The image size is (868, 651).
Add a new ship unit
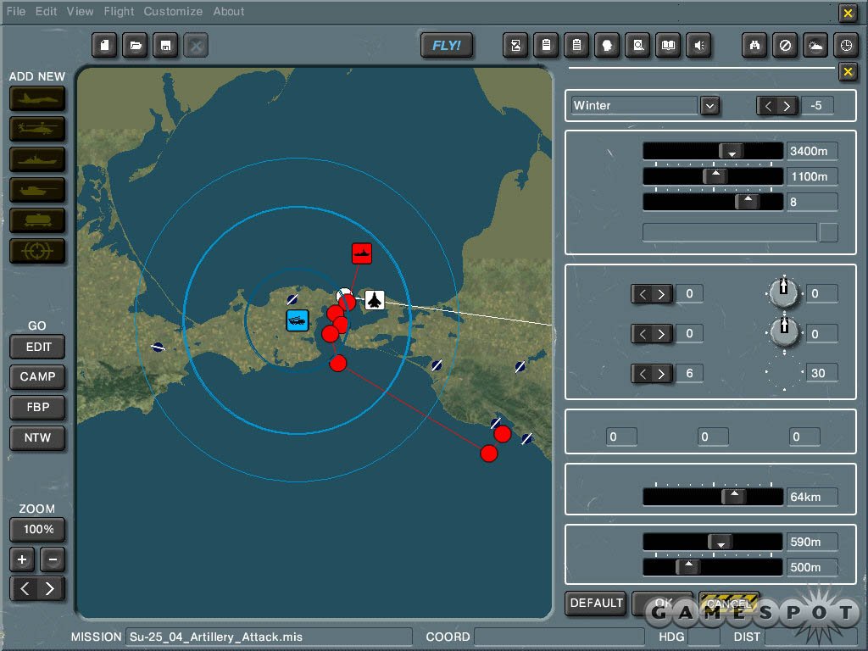[x=37, y=159]
